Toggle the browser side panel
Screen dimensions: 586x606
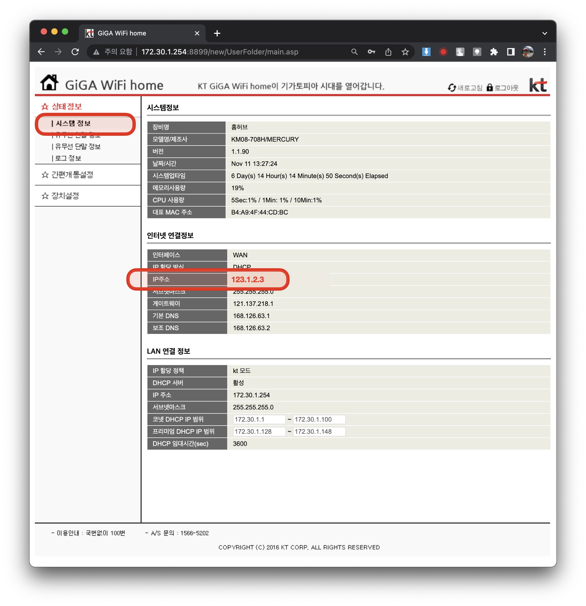coord(511,52)
